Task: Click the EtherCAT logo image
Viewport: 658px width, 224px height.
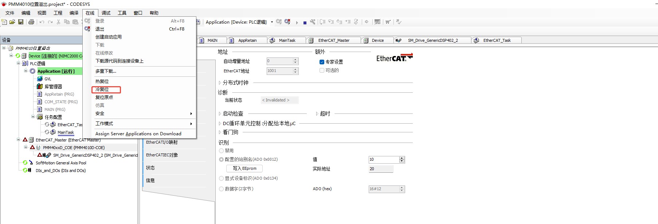Action: point(395,57)
